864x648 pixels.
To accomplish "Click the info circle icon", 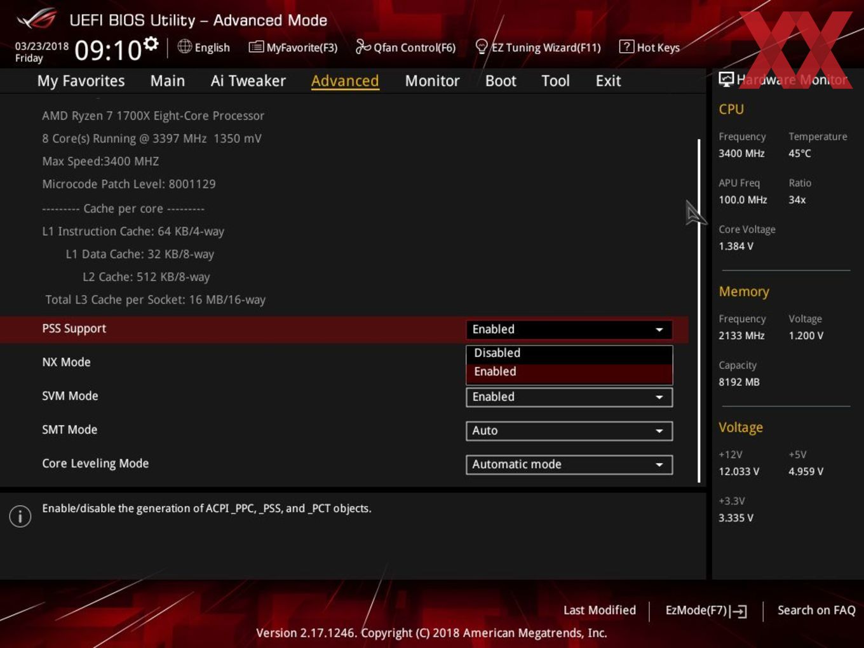I will point(20,516).
